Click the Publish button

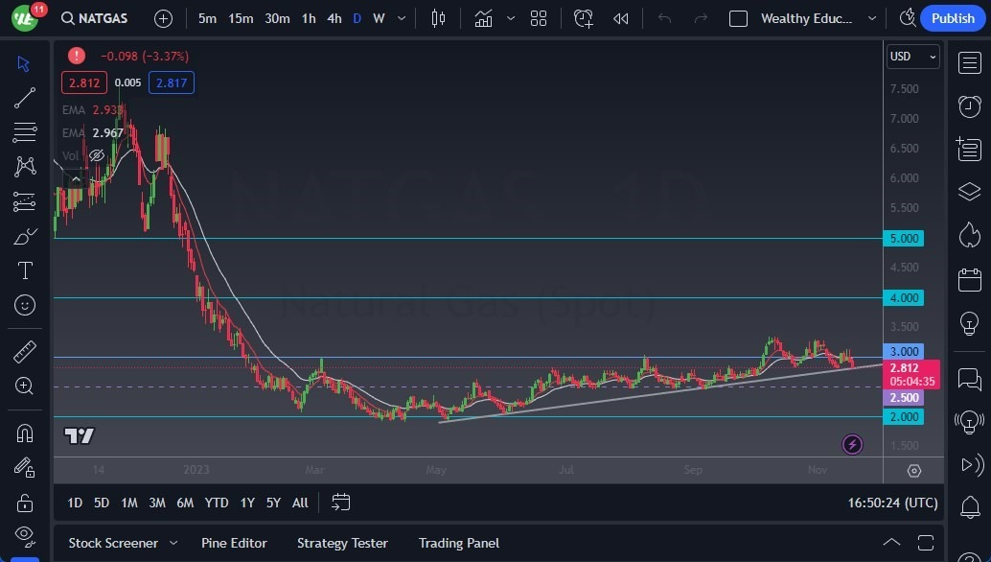tap(953, 18)
